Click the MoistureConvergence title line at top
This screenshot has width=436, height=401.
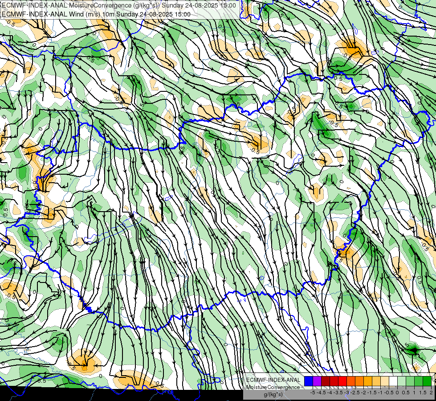coord(119,5)
